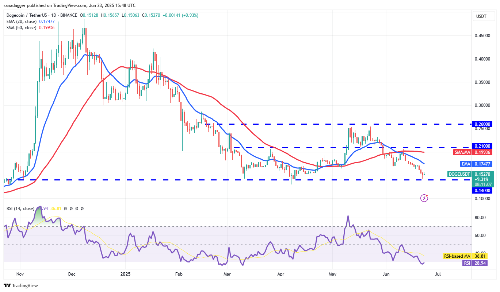Click the purple lightning bolt event icon
The height and width of the screenshot is (292, 500).
(x=424, y=198)
